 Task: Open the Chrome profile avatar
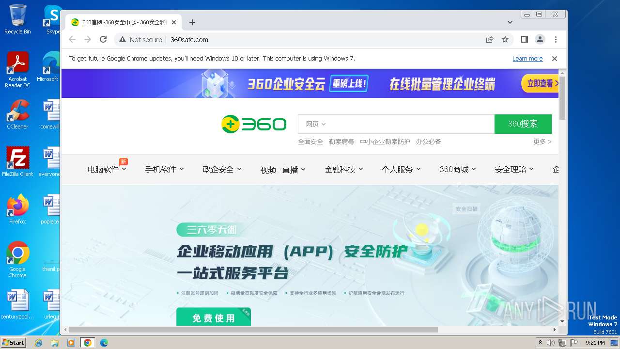tap(540, 40)
